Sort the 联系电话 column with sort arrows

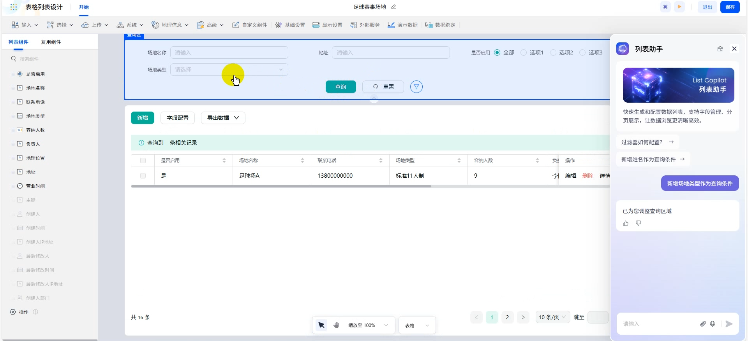click(381, 160)
